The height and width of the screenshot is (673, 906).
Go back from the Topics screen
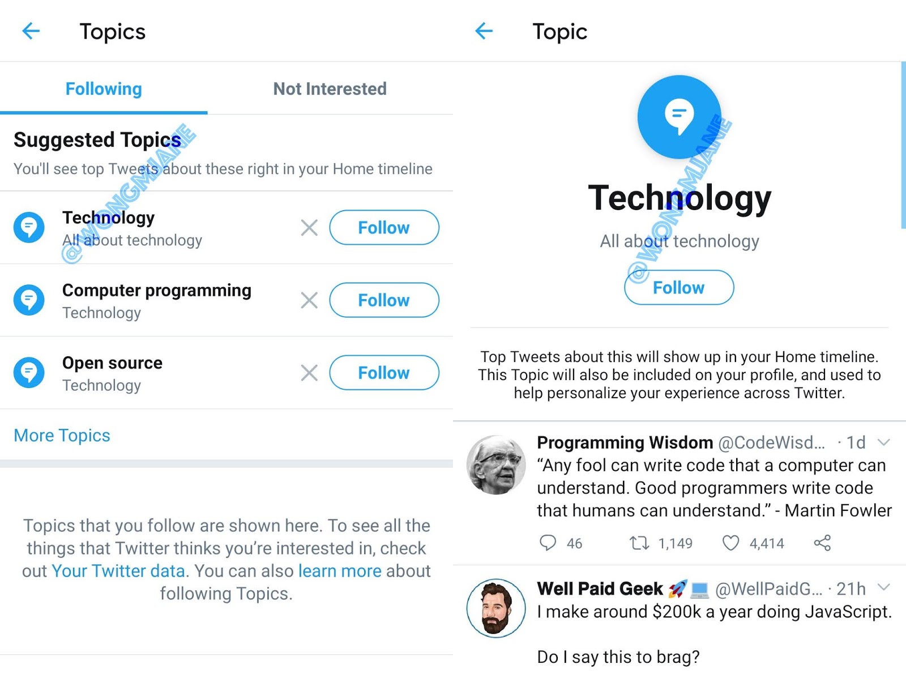[31, 31]
